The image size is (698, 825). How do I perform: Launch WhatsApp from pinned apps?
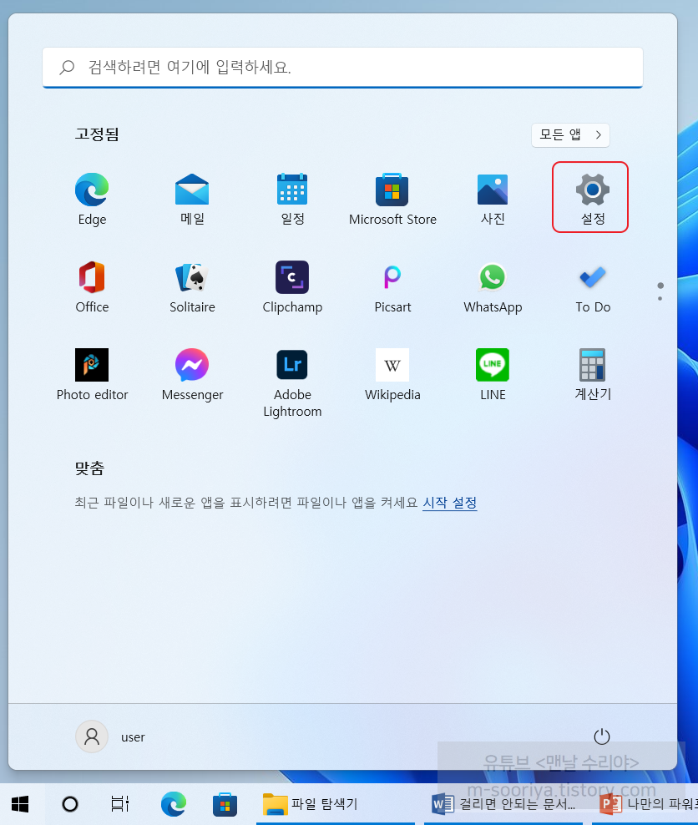(493, 286)
